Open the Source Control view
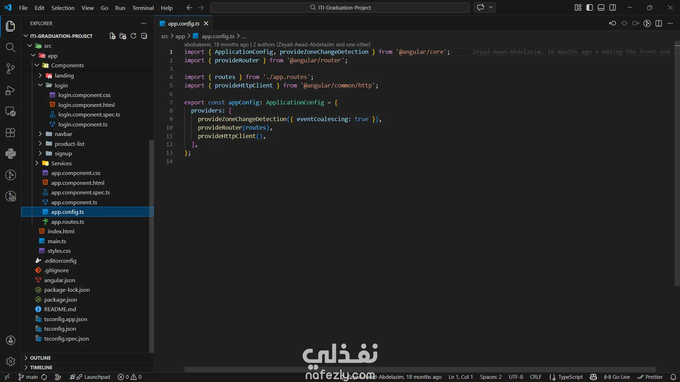Image resolution: width=680 pixels, height=382 pixels. pyautogui.click(x=10, y=69)
